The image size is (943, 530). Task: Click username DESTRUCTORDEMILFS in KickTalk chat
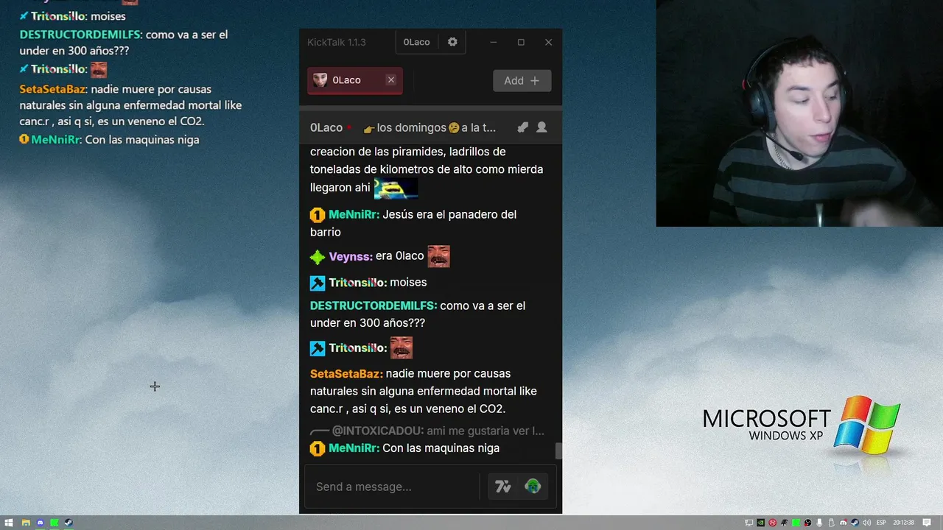[x=374, y=305]
